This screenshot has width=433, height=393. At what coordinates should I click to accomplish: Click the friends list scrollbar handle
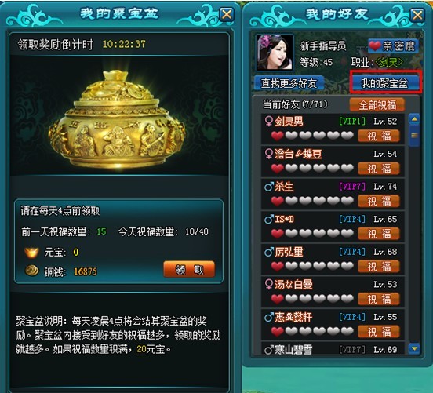414,136
